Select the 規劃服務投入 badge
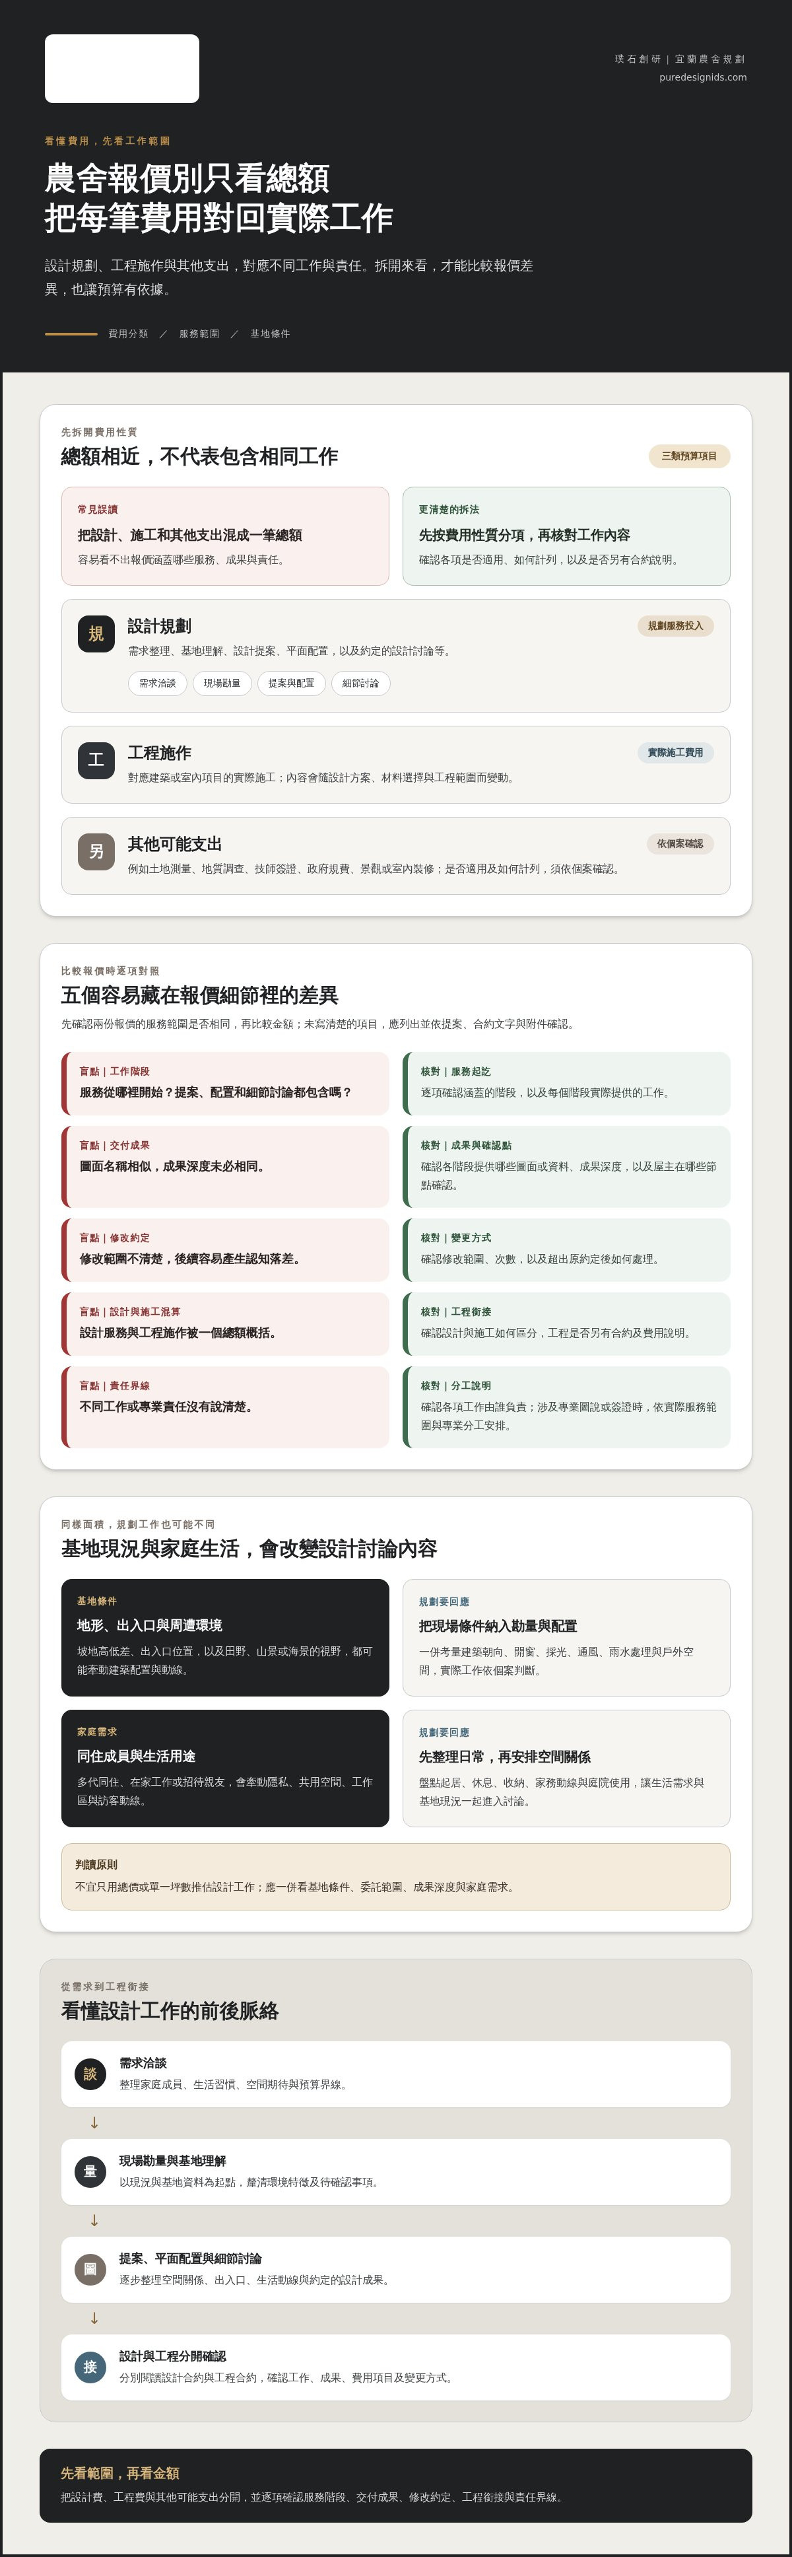 tap(675, 625)
